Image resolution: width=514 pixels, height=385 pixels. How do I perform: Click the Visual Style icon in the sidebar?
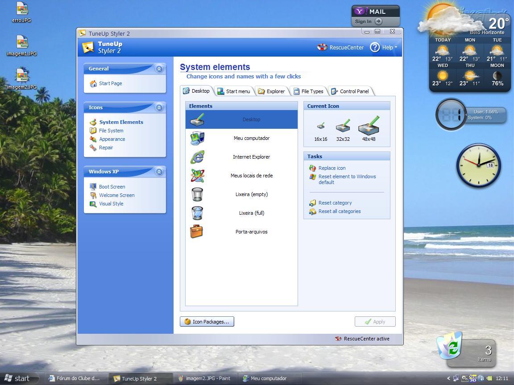[93, 204]
